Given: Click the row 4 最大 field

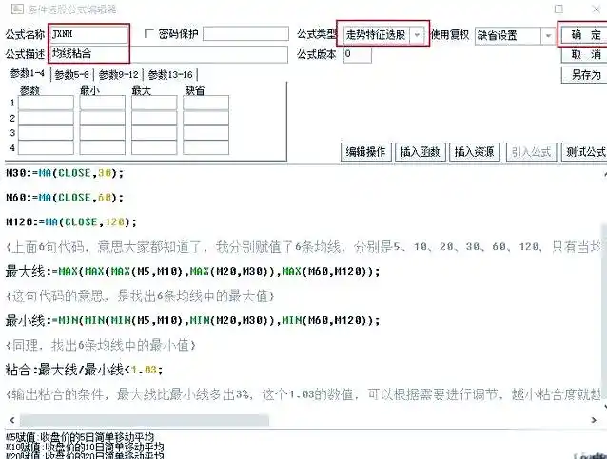Looking at the screenshot, I should pyautogui.click(x=154, y=147).
